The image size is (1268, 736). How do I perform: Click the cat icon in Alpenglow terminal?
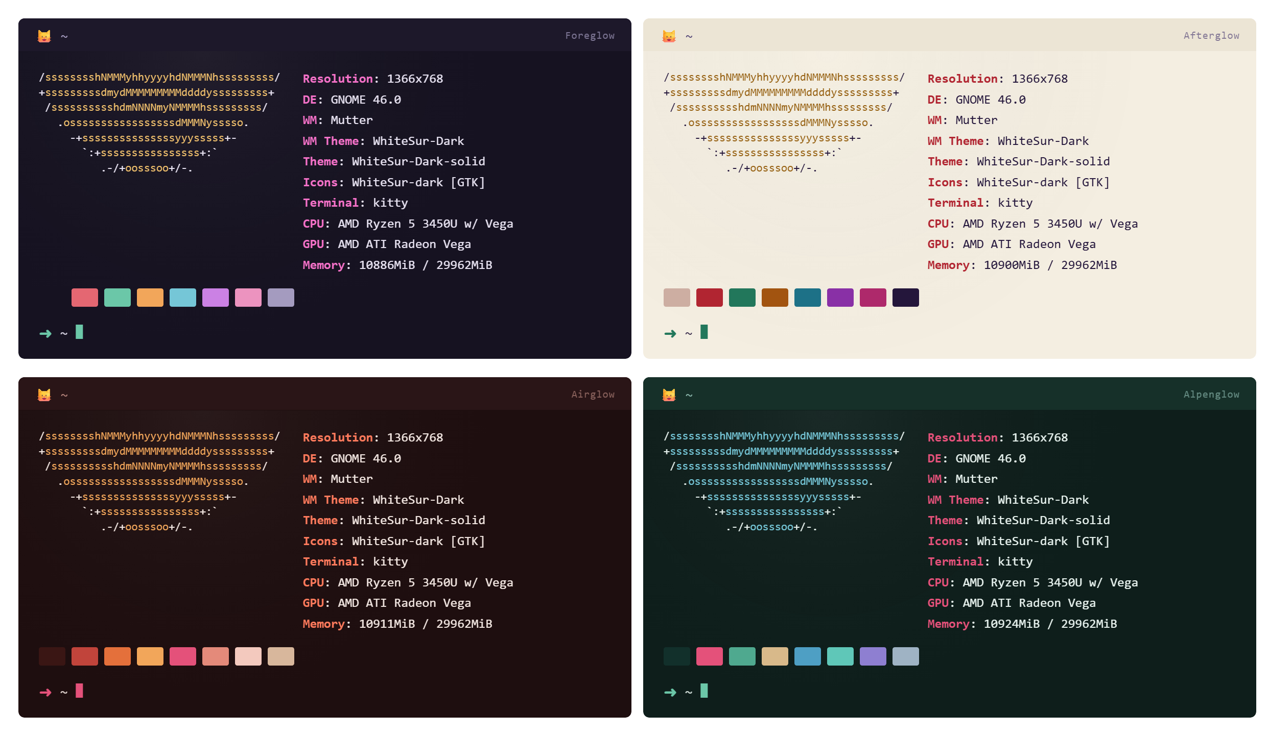(x=669, y=395)
